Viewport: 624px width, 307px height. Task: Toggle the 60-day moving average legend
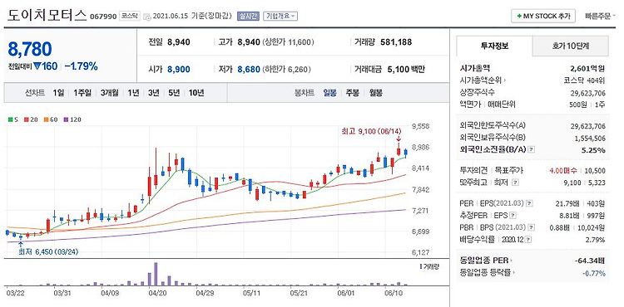[51, 119]
